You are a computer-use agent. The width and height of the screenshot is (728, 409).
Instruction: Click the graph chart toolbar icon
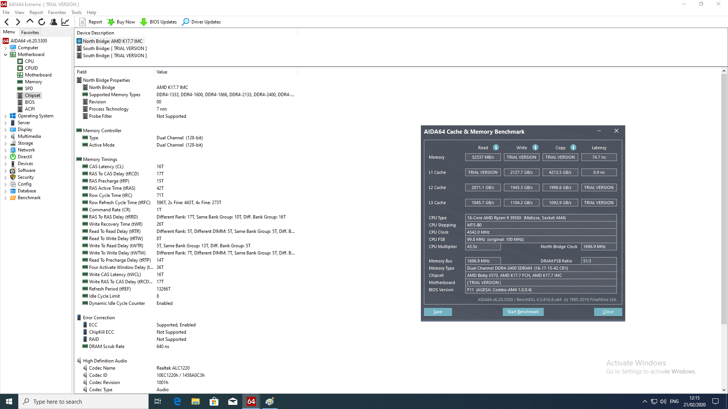(x=65, y=22)
